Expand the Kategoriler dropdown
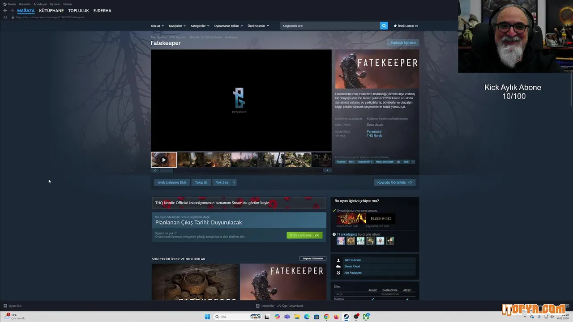The height and width of the screenshot is (322, 573). click(200, 25)
